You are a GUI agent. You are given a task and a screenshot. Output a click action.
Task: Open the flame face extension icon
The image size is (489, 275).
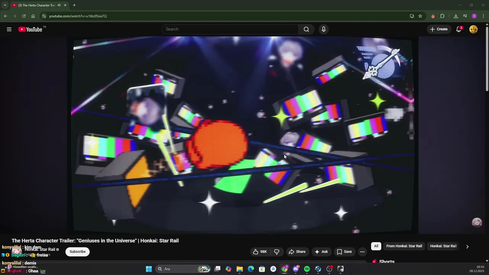pos(433,16)
